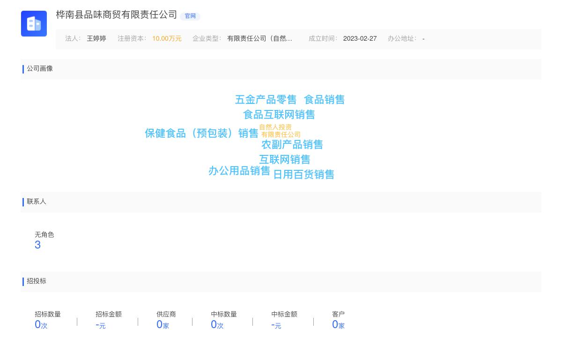Click the 中标数量 label

(224, 315)
